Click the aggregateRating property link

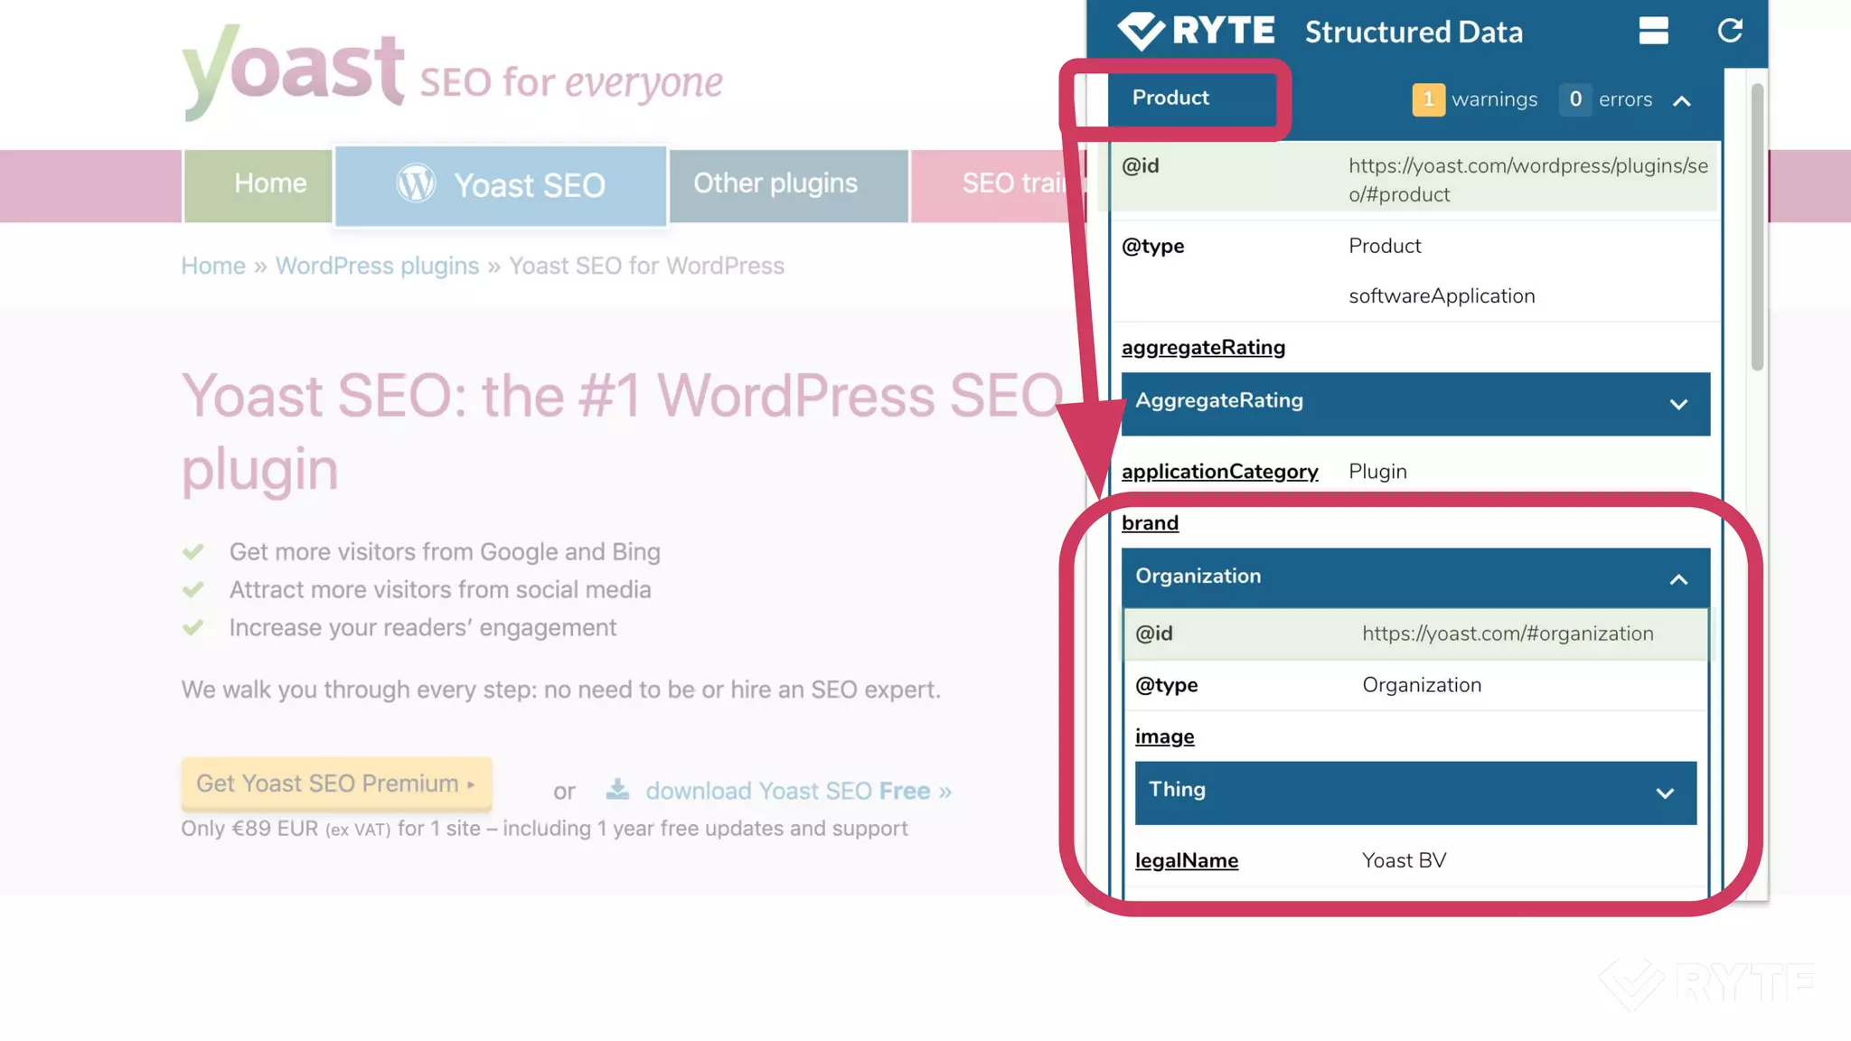(x=1203, y=348)
